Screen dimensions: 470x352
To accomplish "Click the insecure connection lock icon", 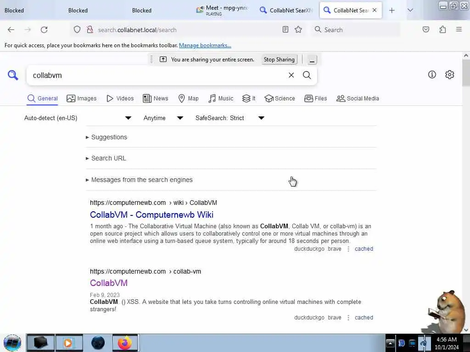I will (90, 30).
